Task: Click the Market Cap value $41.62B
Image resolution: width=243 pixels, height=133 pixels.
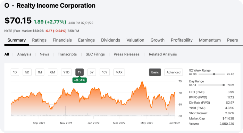Action: [x=228, y=118]
